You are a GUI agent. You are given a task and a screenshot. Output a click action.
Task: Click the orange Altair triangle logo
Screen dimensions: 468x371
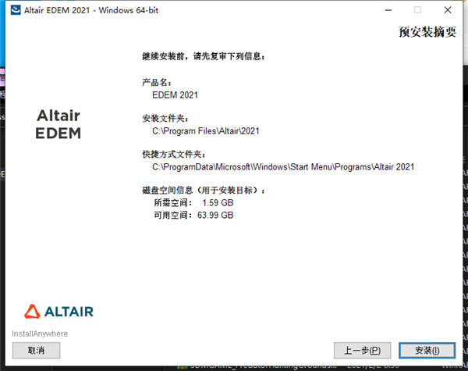pyautogui.click(x=32, y=312)
